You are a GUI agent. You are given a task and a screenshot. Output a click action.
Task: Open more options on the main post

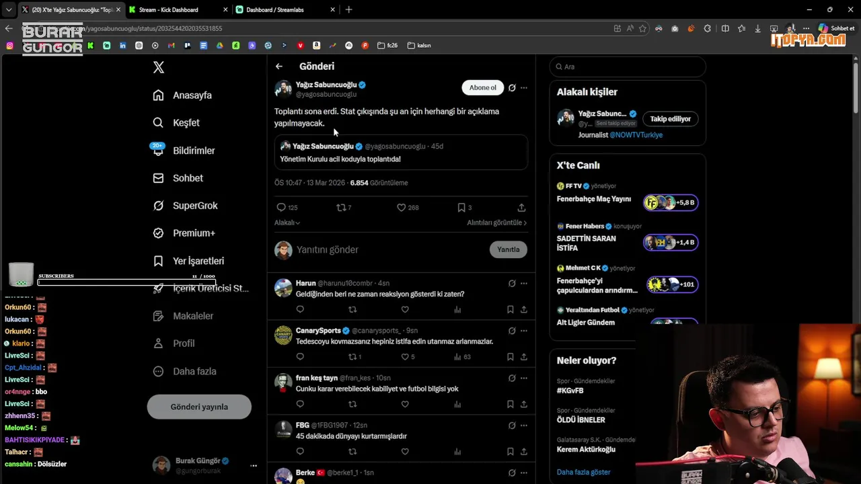[524, 88]
